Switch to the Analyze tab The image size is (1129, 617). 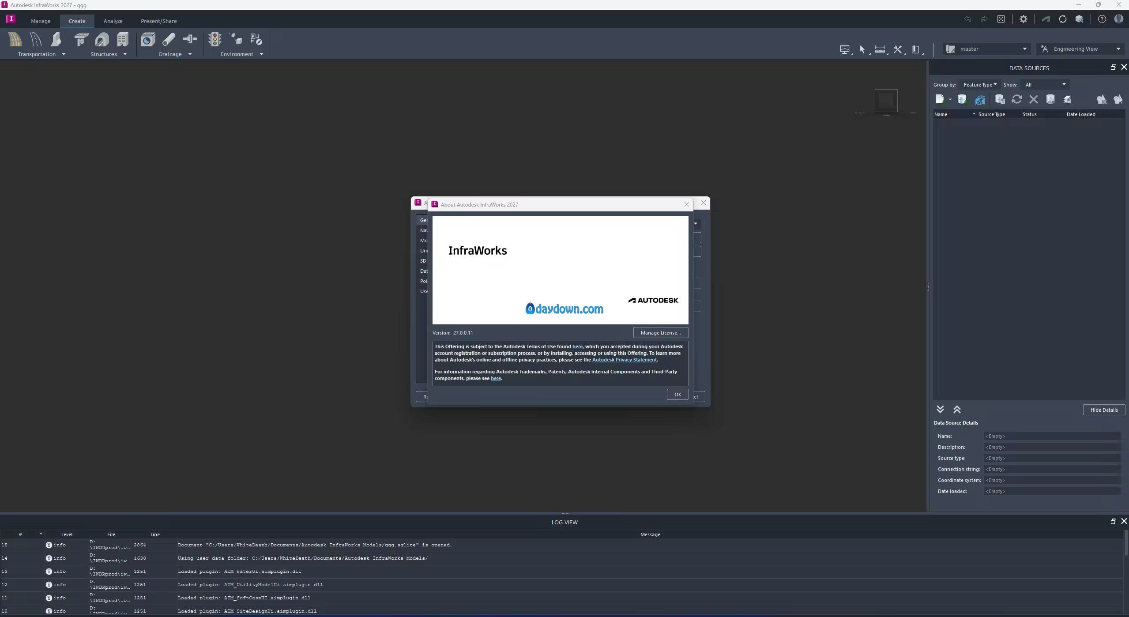113,21
